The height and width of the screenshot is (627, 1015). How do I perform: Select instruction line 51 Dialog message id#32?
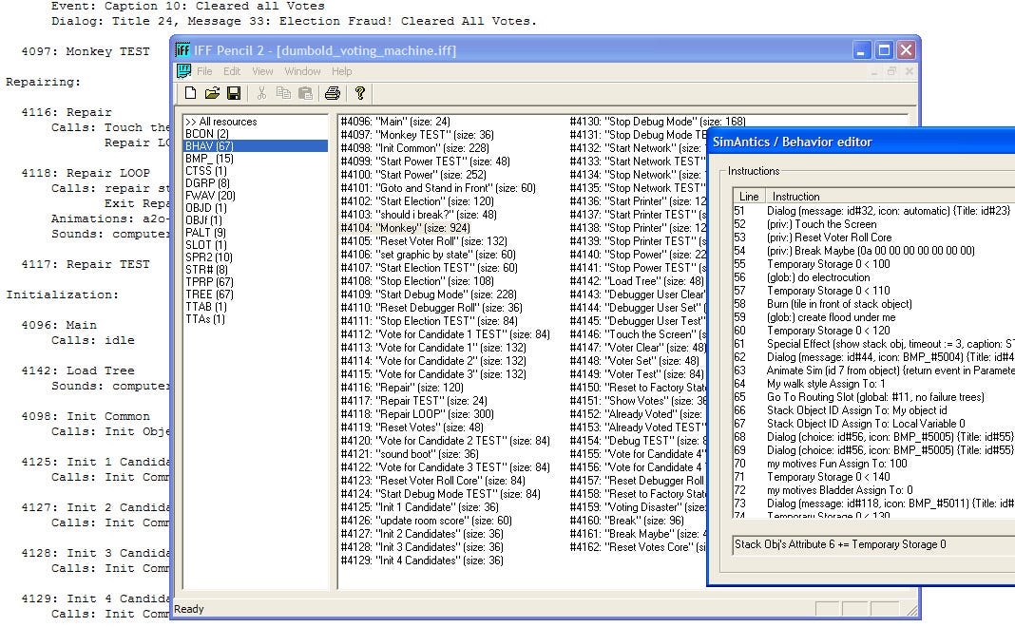(x=874, y=211)
